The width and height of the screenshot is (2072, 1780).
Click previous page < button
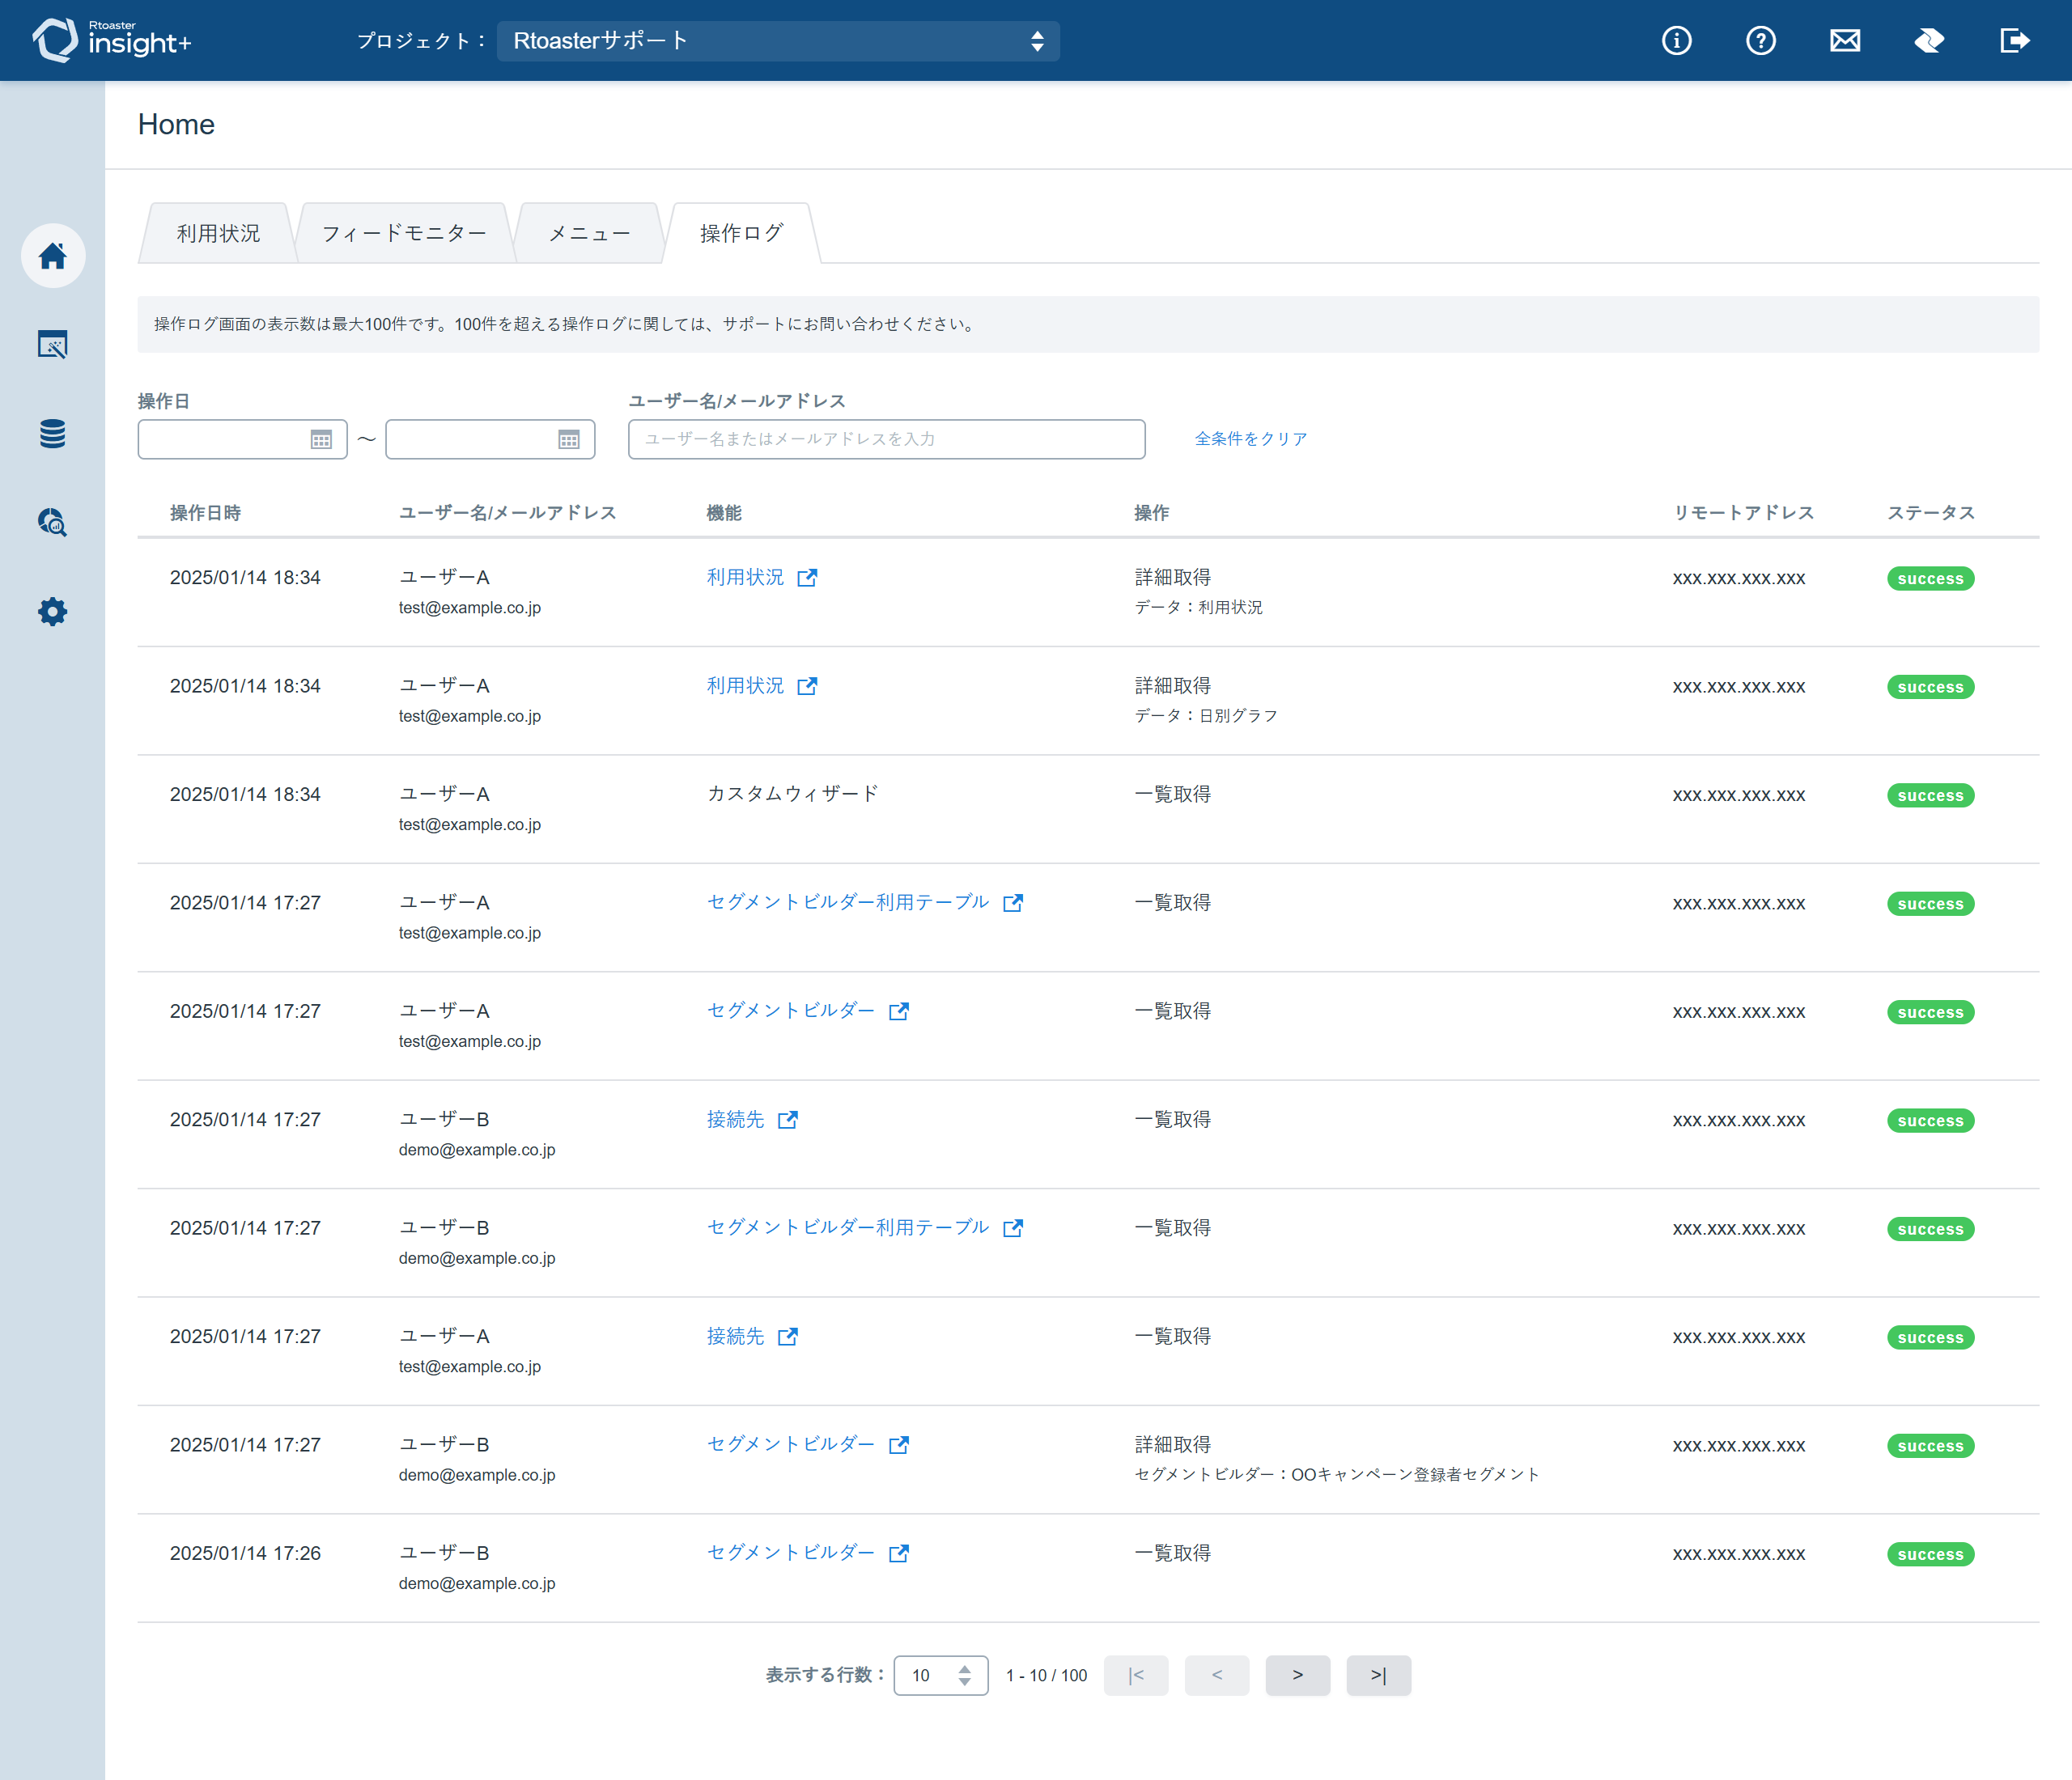click(1217, 1675)
